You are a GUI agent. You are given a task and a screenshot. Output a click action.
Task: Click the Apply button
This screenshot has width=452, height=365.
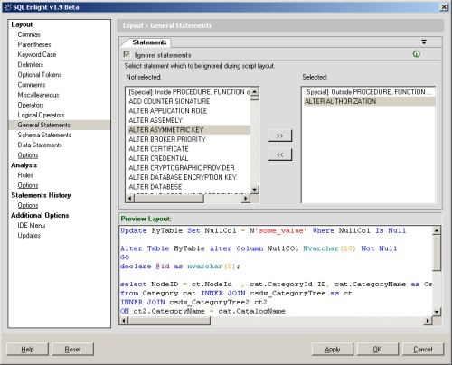pos(333,349)
